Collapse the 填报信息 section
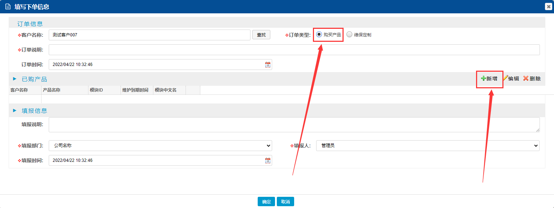This screenshot has height=208, width=554. tap(15, 111)
